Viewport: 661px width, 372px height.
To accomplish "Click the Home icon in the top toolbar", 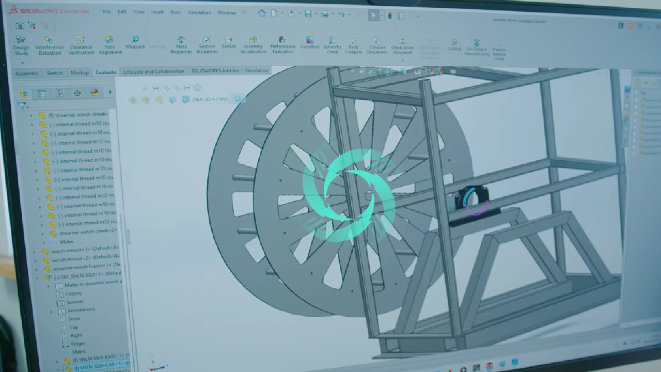I will (x=262, y=13).
